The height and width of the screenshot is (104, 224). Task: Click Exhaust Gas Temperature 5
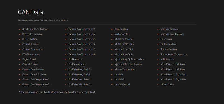click(x=82, y=39)
